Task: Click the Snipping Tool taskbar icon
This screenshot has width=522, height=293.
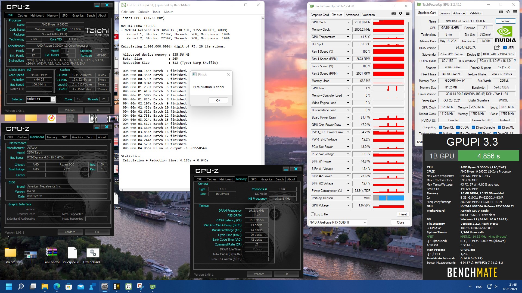Action: coord(141,286)
